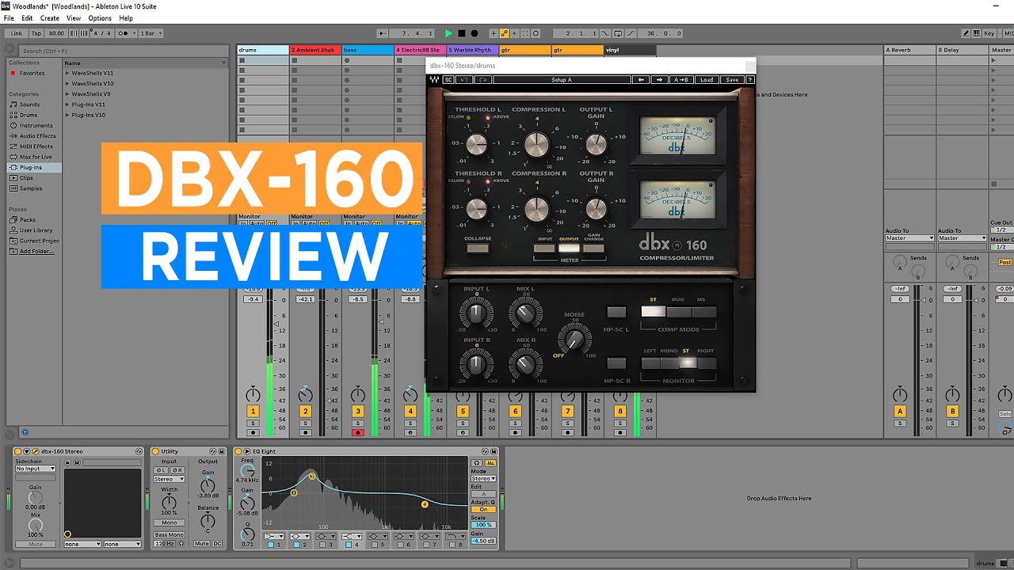1014x570 pixels.
Task: Select ST comp mode on dbx-160
Action: tap(653, 312)
